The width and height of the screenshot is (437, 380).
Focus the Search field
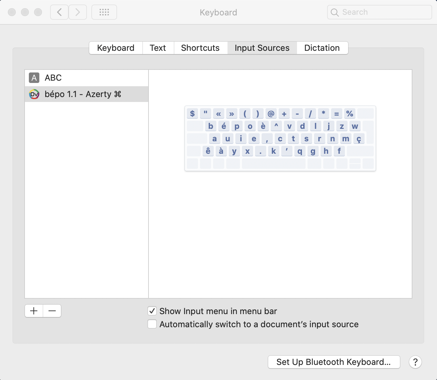[380, 12]
